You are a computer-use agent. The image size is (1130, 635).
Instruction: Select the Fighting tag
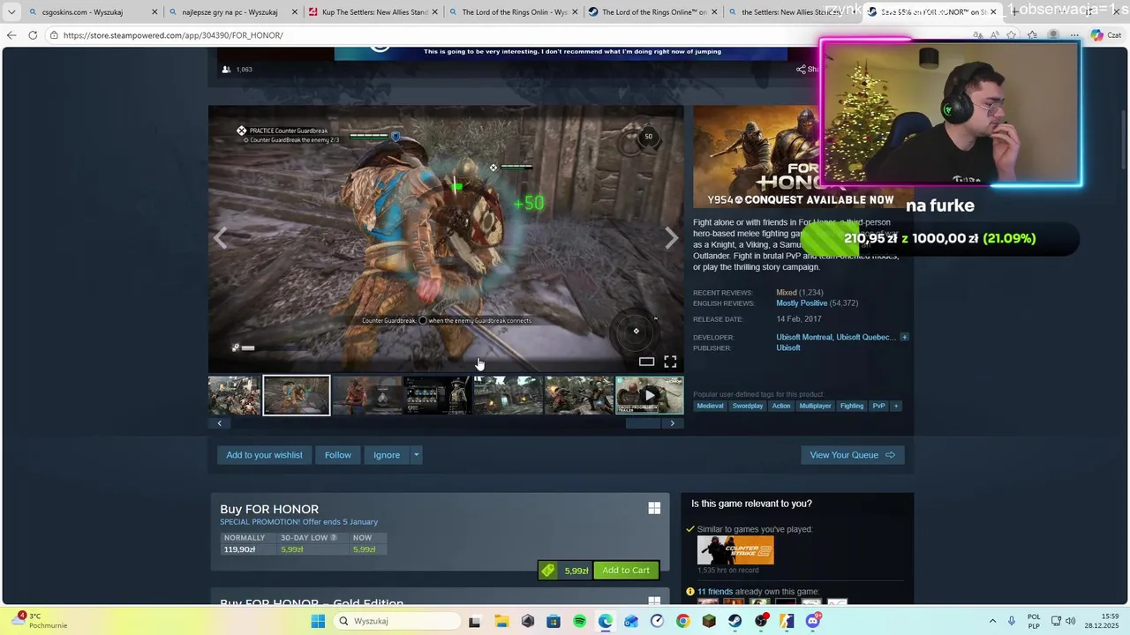pos(852,406)
